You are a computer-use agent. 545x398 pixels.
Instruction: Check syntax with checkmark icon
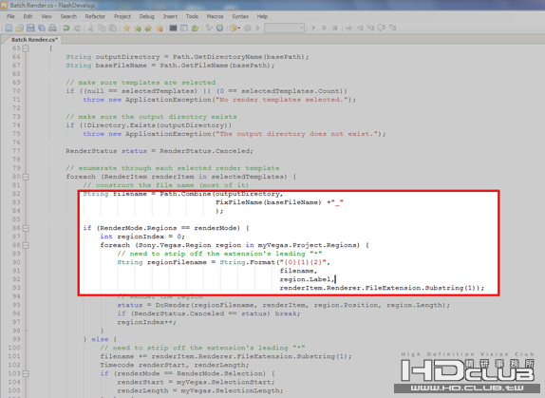point(209,28)
